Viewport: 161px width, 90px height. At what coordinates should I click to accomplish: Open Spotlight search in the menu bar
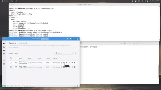(145, 1)
